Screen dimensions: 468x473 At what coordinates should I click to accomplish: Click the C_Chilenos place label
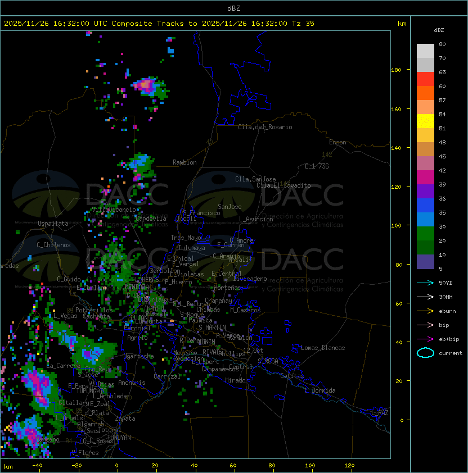[x=53, y=245]
